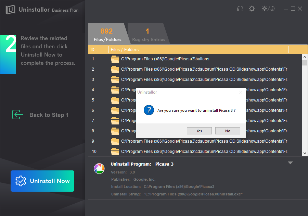Click the Uninstall Now button
The height and width of the screenshot is (216, 308).
pos(42,181)
